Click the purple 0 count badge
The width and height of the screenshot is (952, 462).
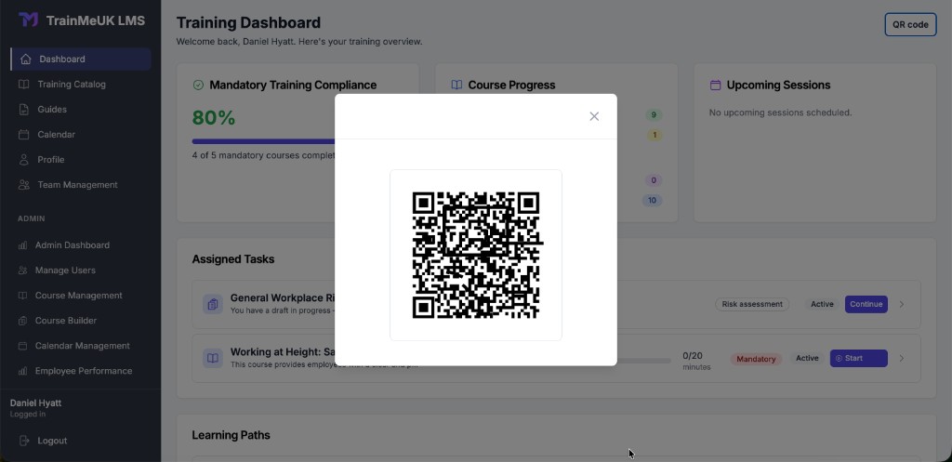click(x=654, y=180)
